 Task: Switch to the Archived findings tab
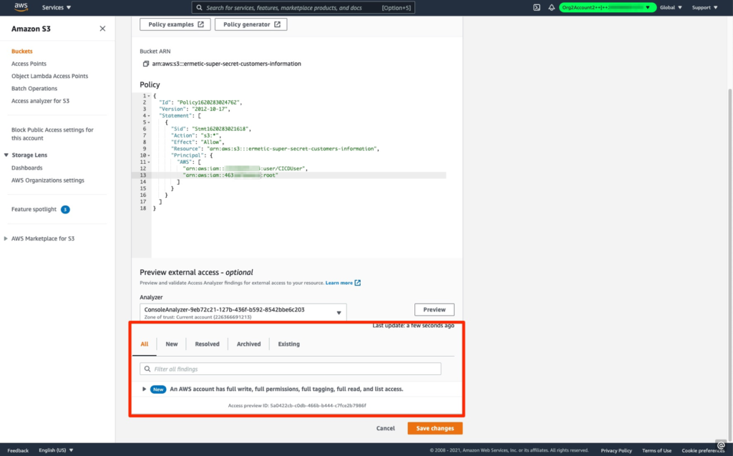pos(248,344)
